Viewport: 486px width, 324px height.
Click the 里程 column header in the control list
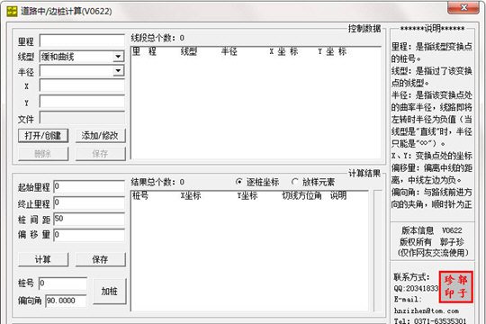tap(144, 51)
